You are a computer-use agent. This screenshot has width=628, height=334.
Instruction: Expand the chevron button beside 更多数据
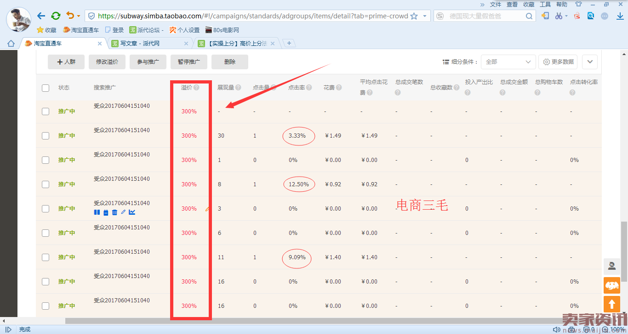[x=590, y=62]
